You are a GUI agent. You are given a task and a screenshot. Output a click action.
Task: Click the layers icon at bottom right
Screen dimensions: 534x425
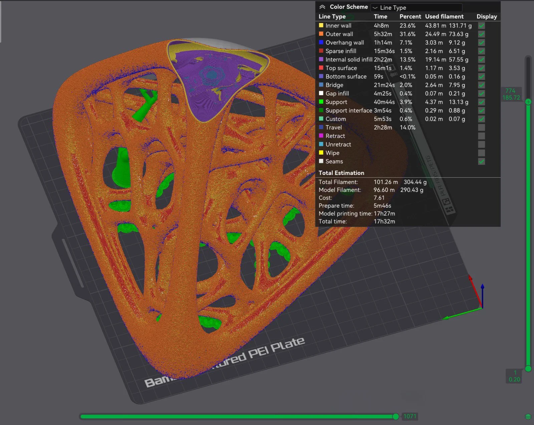coord(528,416)
